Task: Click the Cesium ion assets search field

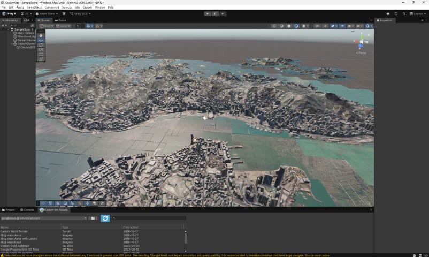Action: (149, 218)
